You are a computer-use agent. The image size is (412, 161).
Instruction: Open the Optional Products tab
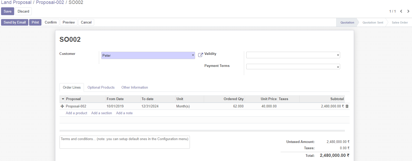101,87
